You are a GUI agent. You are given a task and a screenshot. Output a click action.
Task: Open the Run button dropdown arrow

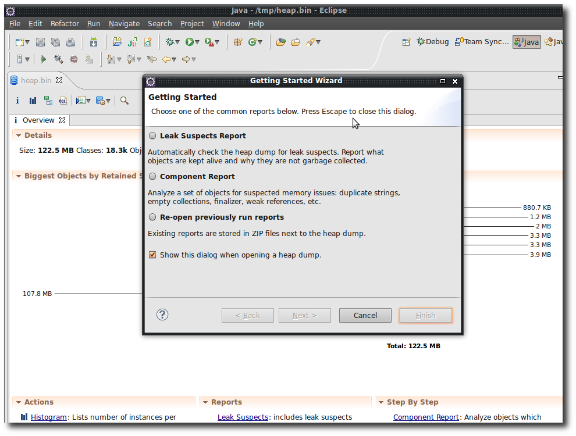click(197, 42)
